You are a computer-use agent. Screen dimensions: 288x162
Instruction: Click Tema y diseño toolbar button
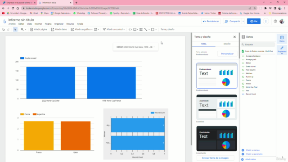(167, 29)
